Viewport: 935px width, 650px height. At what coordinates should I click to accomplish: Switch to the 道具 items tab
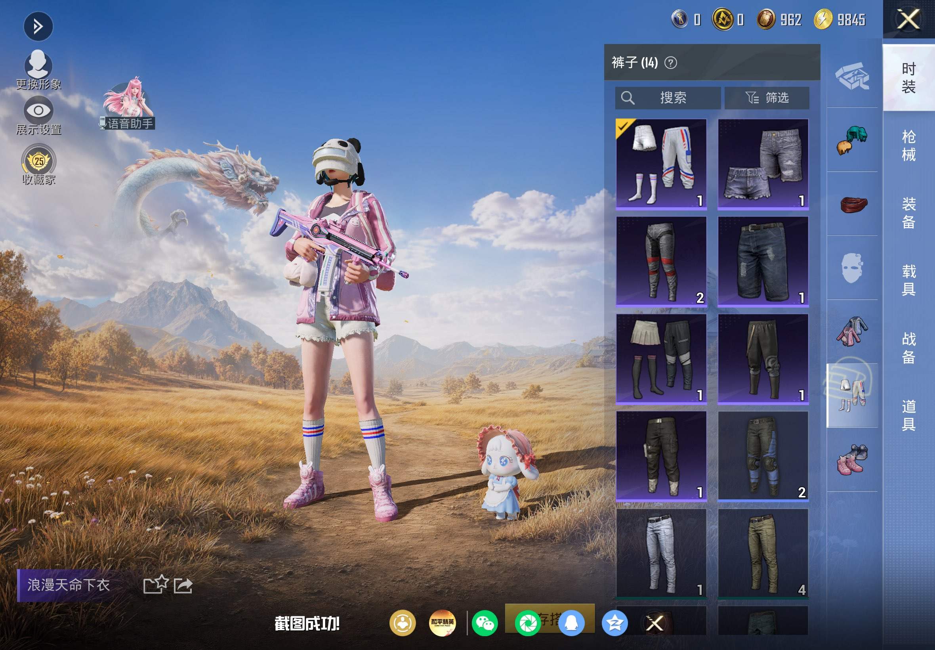coord(909,415)
